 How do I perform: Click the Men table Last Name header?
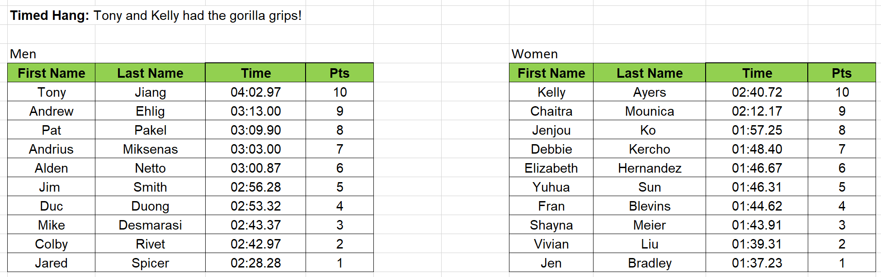click(150, 73)
